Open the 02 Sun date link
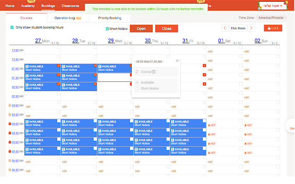This screenshot has height=184, width=295. 257,41
